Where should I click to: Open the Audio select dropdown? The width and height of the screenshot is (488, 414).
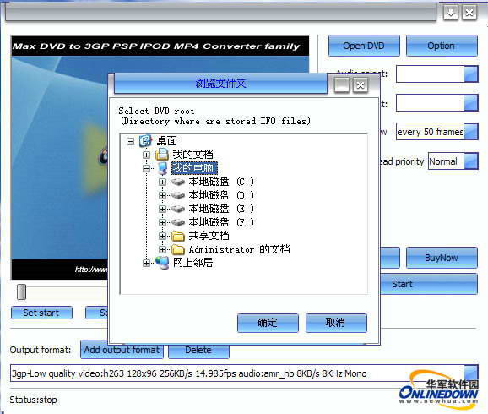(x=471, y=74)
